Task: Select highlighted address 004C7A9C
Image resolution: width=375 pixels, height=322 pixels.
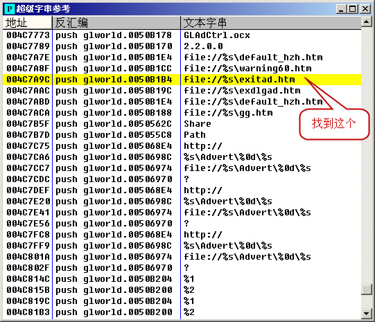Action: click(28, 80)
